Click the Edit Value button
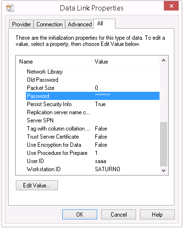Screen dimensions: 183x229 pos(37,185)
